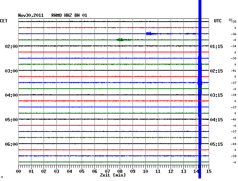This screenshot has height=181, width=238.
Task: Click x-axis minute tick label 14
Action: pyautogui.click(x=196, y=171)
